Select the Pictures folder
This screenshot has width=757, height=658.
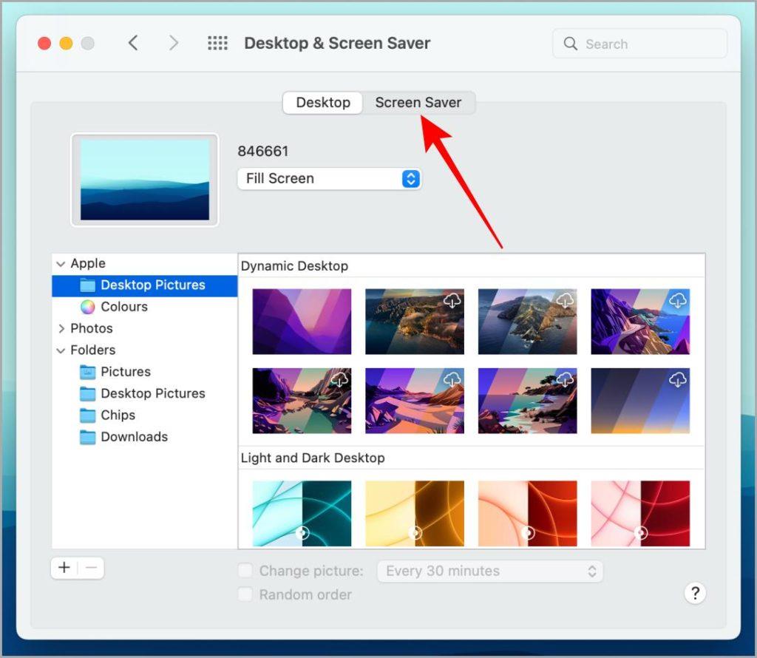pos(145,372)
